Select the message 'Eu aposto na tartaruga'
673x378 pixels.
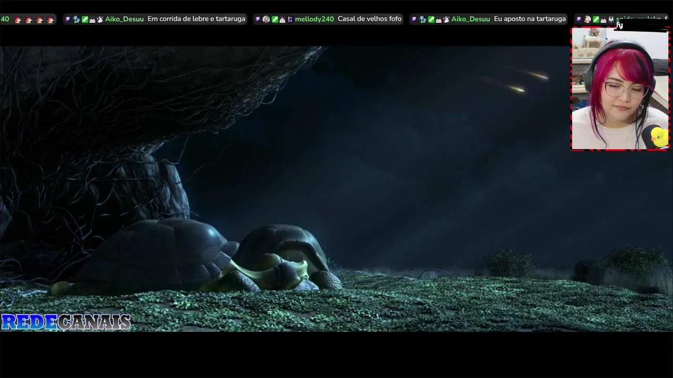pos(530,19)
